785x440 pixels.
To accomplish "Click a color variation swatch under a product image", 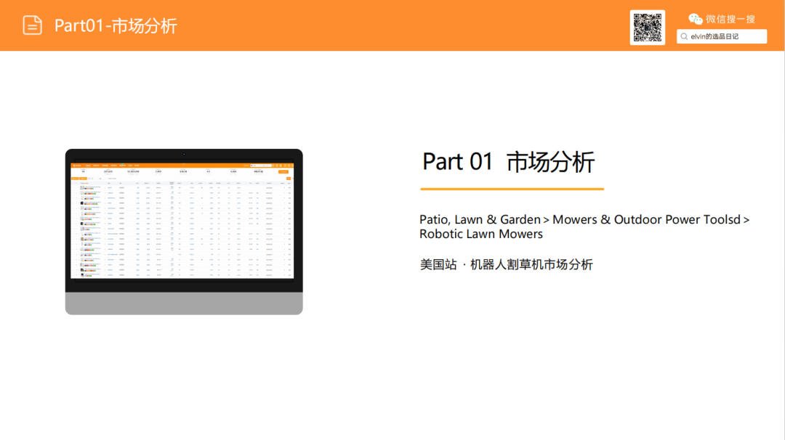I will tap(87, 190).
